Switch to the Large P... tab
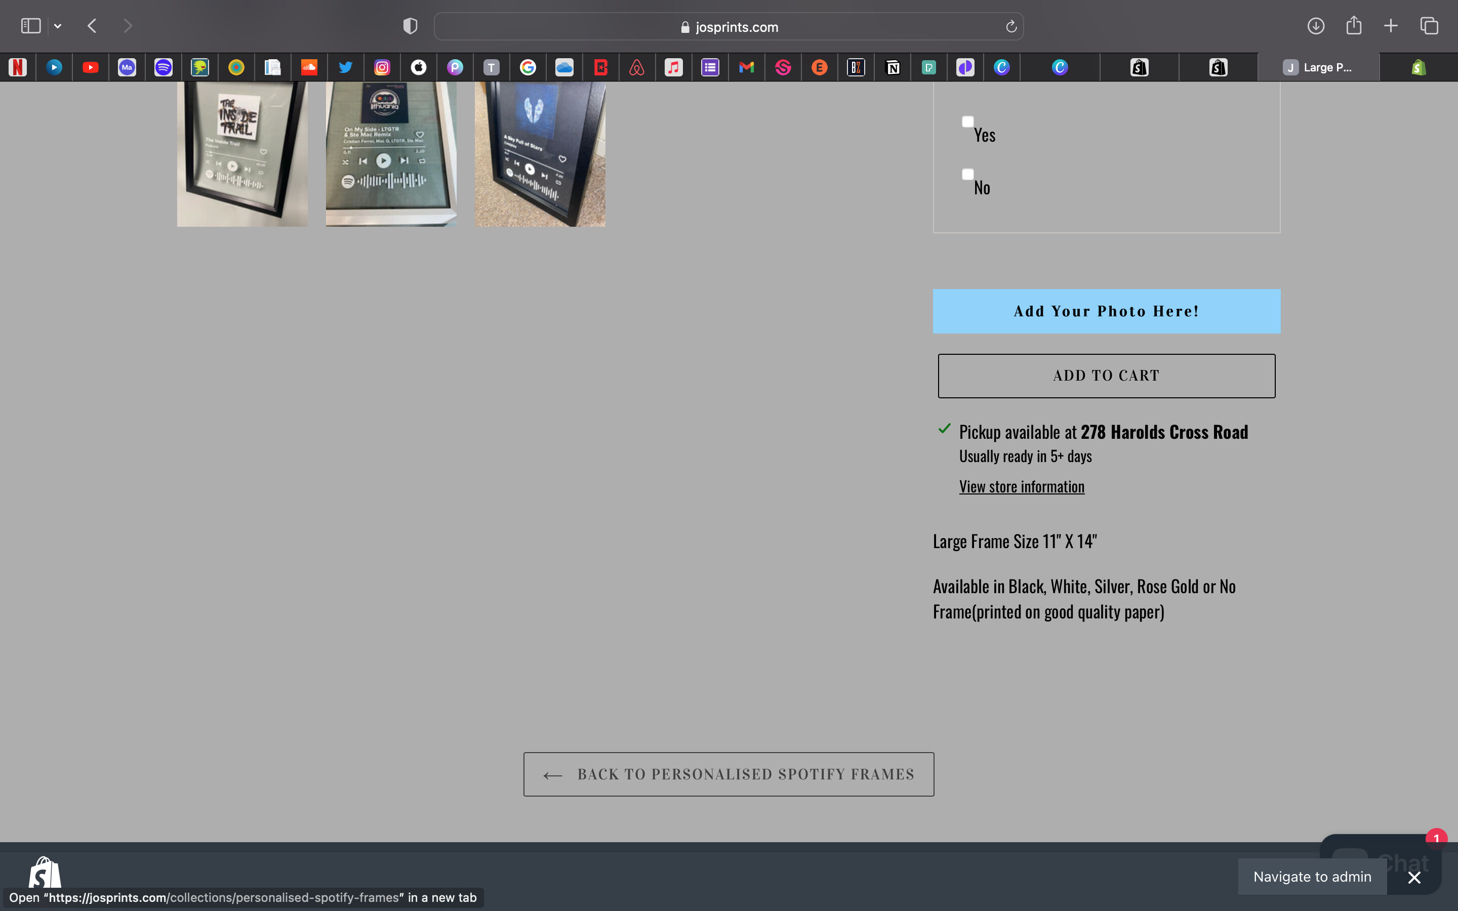1458x911 pixels. coord(1318,67)
